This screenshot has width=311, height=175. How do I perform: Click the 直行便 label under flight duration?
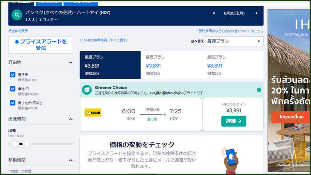click(152, 119)
